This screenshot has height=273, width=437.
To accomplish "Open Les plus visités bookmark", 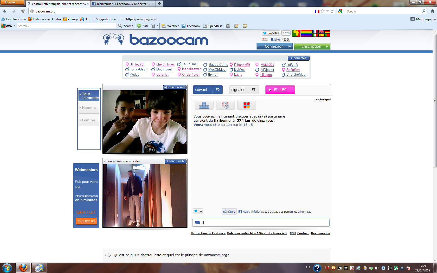I will point(14,19).
